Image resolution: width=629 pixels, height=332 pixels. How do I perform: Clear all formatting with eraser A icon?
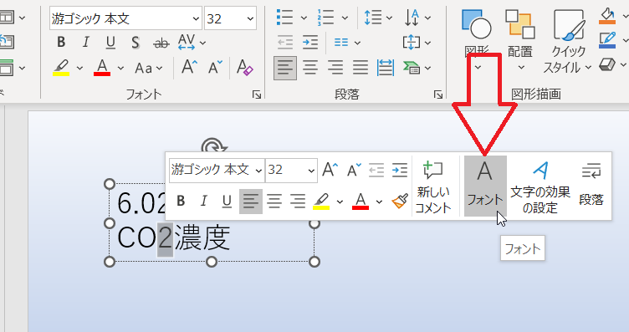tap(245, 68)
